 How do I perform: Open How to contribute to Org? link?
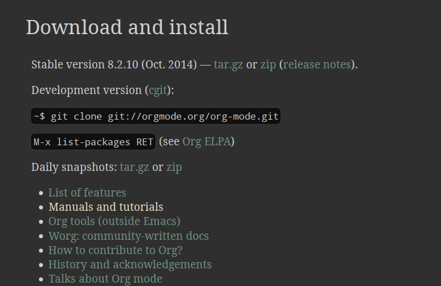[115, 250]
